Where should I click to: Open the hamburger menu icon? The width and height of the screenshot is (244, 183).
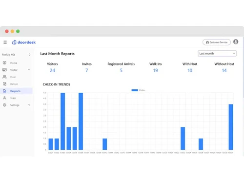[x=5, y=42]
